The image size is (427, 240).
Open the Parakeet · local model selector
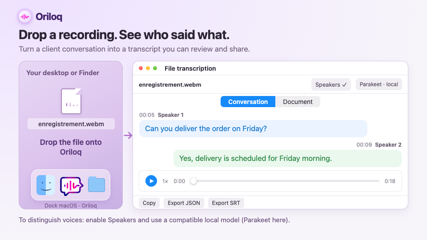coord(379,84)
